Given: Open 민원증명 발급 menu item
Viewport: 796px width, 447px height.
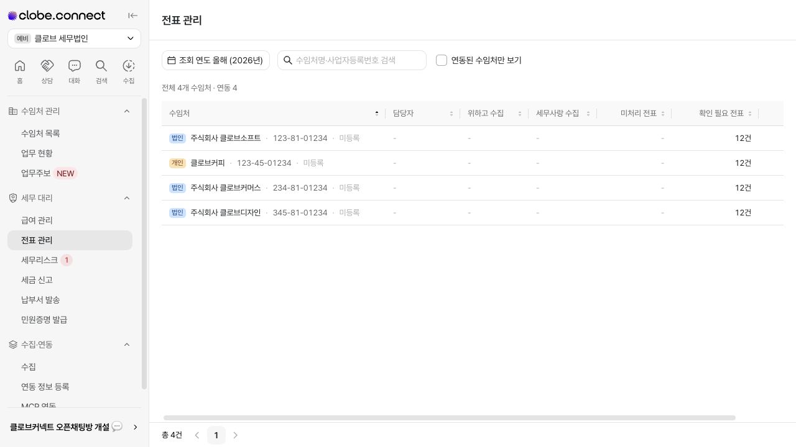Looking at the screenshot, I should tap(70, 320).
